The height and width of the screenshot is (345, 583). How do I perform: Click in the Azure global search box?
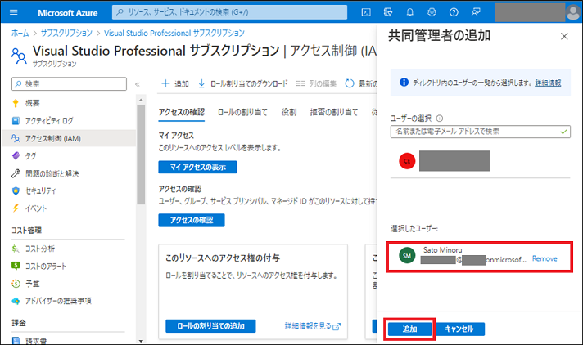coord(230,12)
